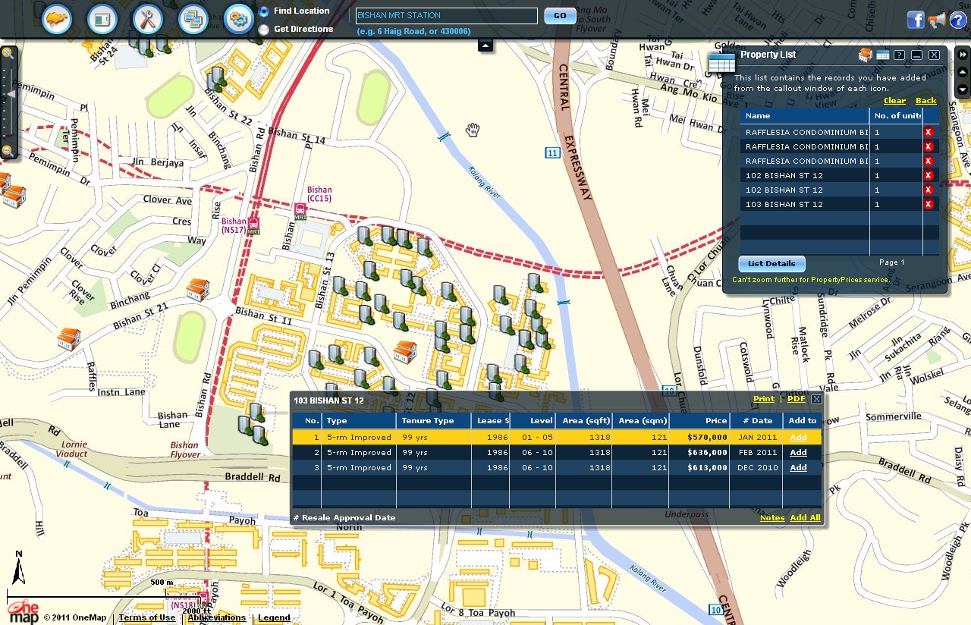Click the Abbreviations link

tap(217, 617)
